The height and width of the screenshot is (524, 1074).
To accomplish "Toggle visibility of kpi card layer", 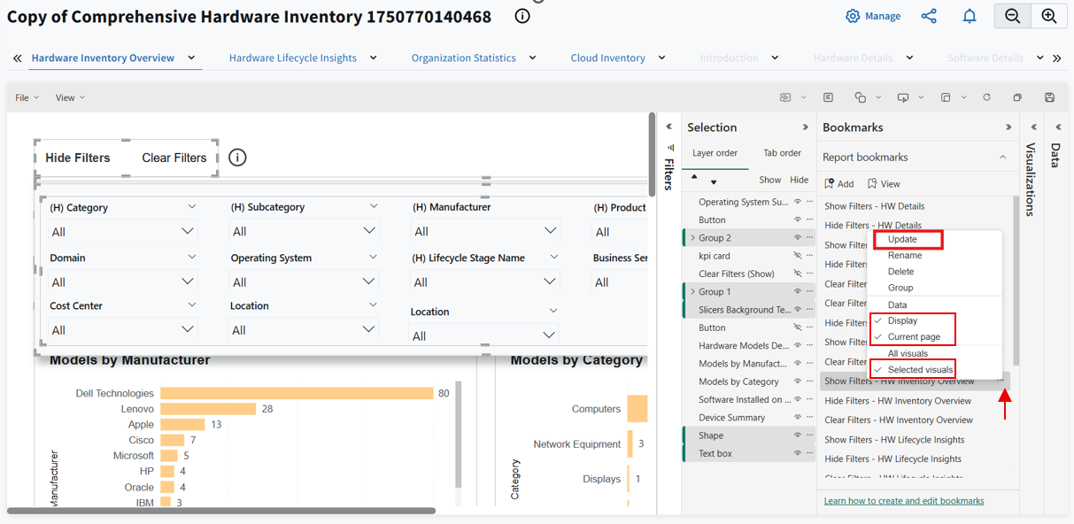I will [x=797, y=256].
